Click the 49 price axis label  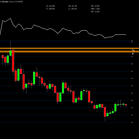[132, 93]
